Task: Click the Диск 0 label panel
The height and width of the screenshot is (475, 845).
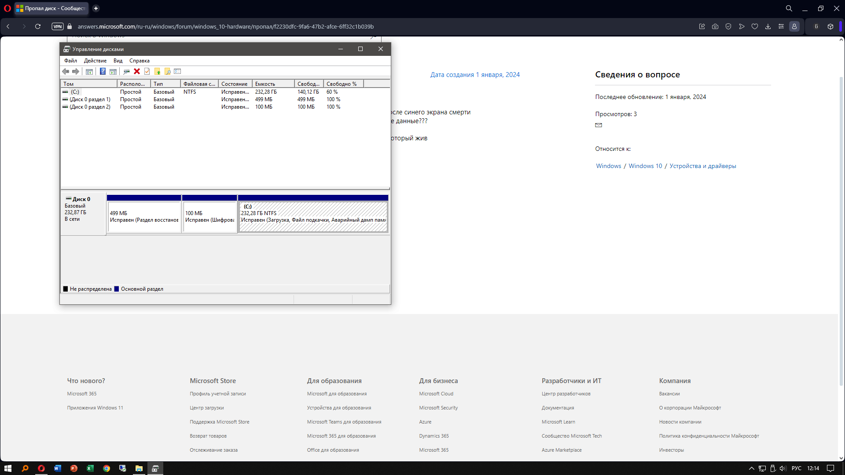Action: 84,214
